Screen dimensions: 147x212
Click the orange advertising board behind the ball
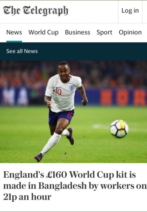tap(123, 97)
